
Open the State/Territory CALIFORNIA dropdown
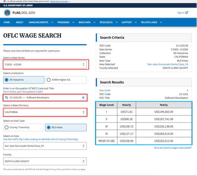point(45,112)
